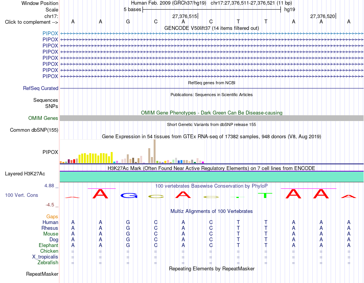Open the RepeatMasker track label on the left
364x283 pixels.
(42, 274)
